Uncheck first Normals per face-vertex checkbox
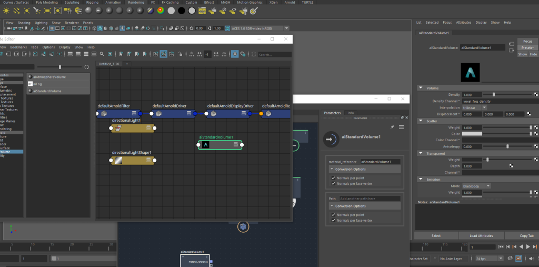 [333, 183]
